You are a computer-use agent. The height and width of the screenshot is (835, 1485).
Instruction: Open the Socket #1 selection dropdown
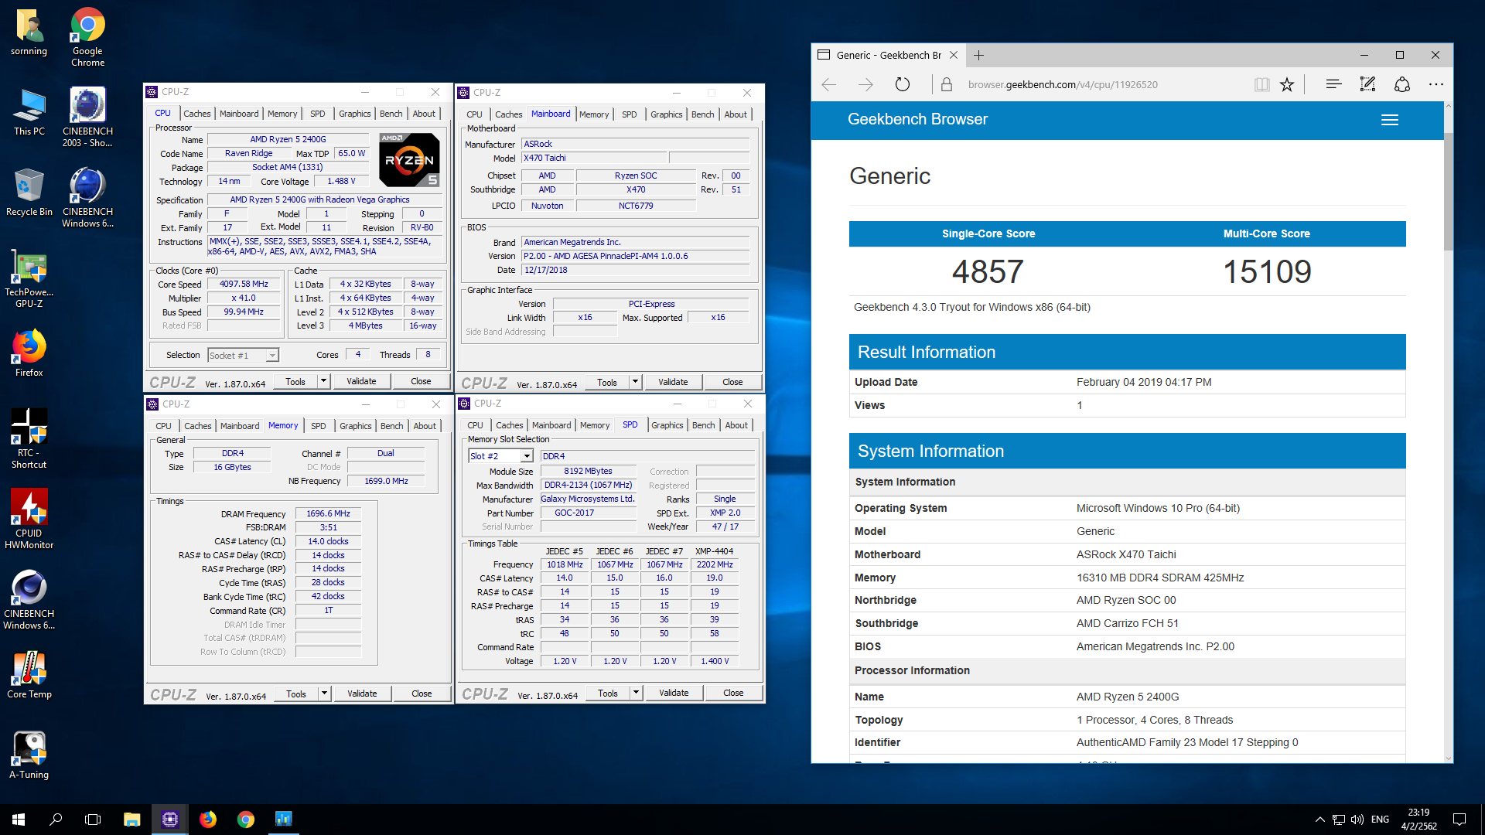(243, 356)
